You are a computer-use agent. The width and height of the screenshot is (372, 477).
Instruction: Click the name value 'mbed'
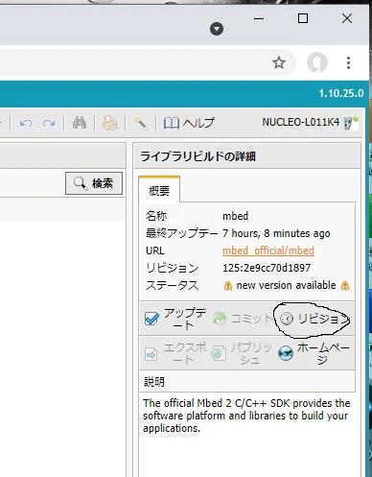(235, 216)
